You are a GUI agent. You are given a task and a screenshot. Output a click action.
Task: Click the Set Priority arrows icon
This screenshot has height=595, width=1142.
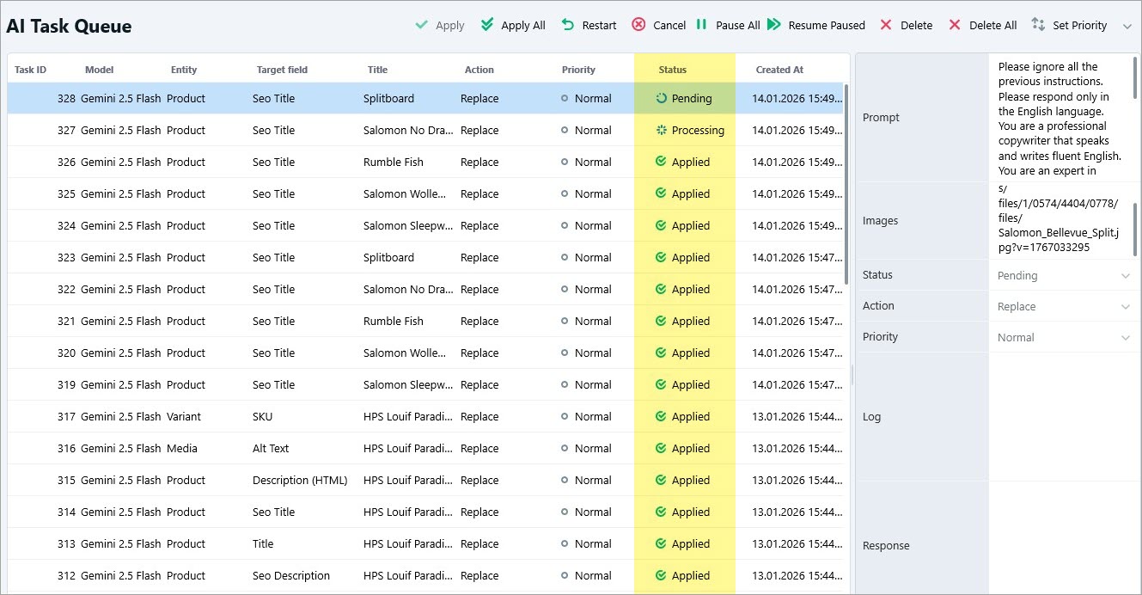(x=1038, y=25)
